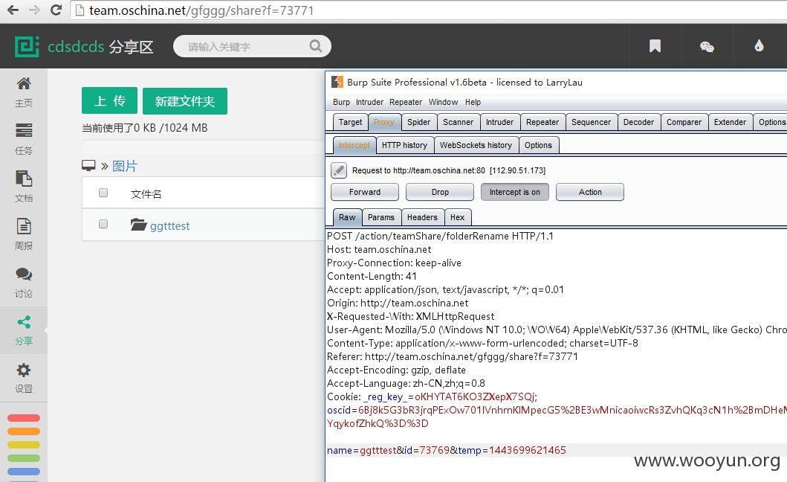This screenshot has width=787, height=482.
Task: Click the OSChina team logo icon
Action: pos(27,47)
